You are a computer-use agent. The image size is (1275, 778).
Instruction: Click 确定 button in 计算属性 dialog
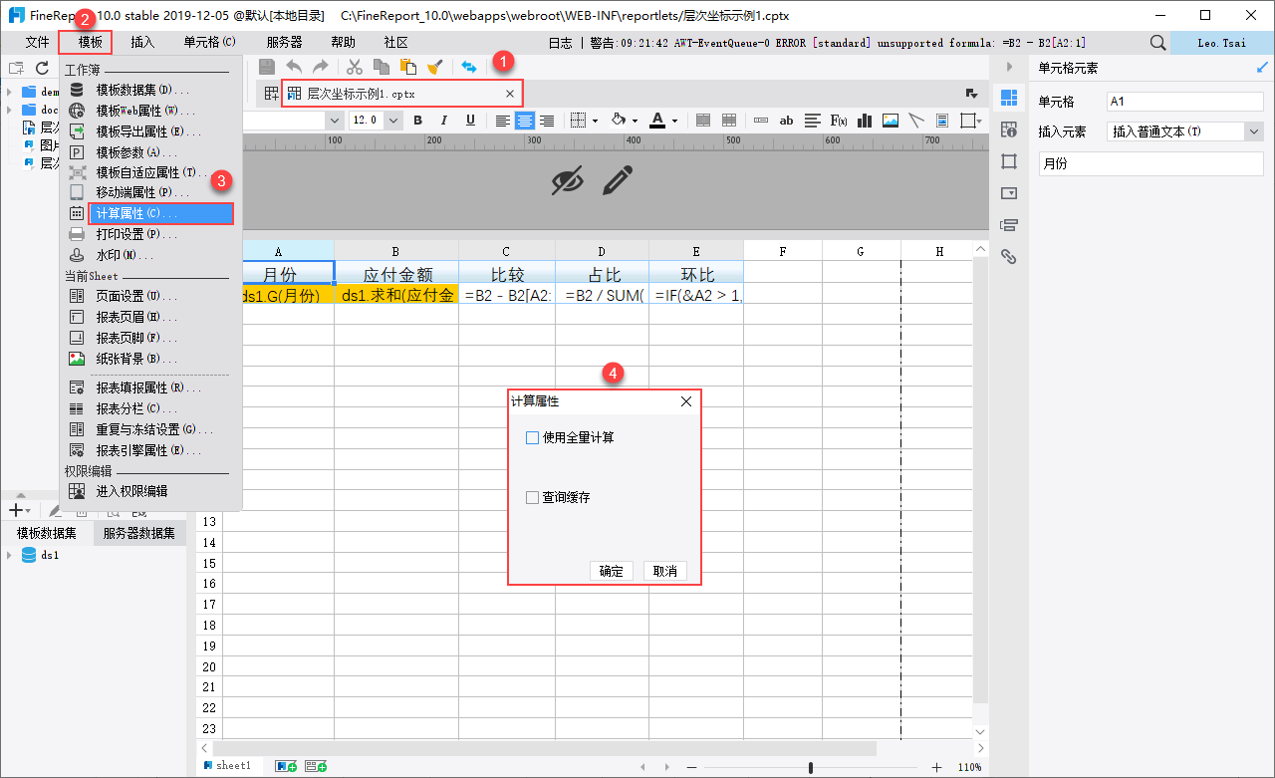click(x=611, y=571)
